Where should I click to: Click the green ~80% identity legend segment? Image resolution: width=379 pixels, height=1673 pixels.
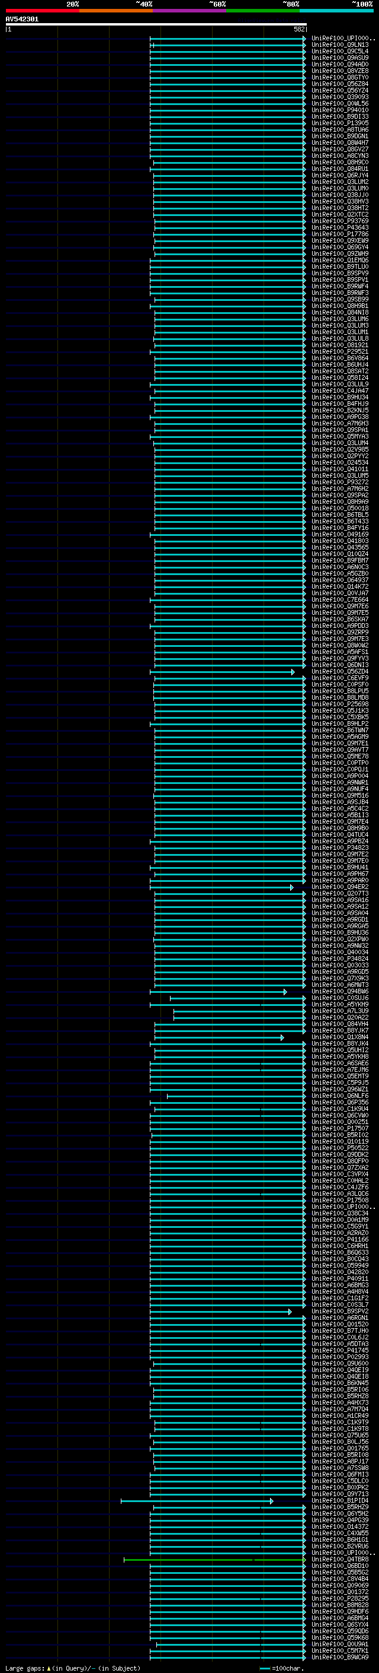[x=263, y=11]
